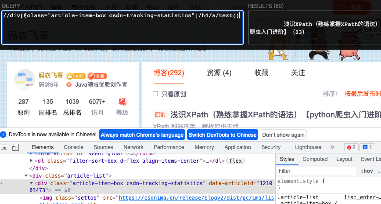
Task: Click the blue issues count badge
Action: pyautogui.click(x=367, y=147)
